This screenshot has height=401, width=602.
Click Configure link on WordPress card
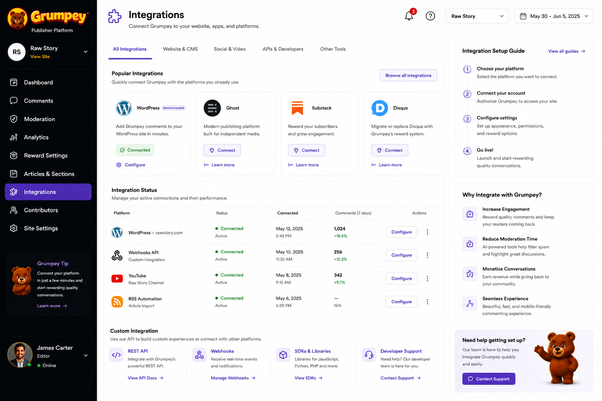131,165
